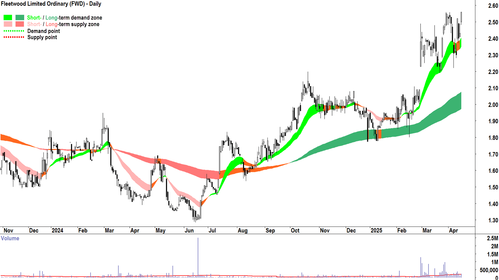Click the 1.50 price axis label
The image size is (499, 280).
click(x=493, y=187)
